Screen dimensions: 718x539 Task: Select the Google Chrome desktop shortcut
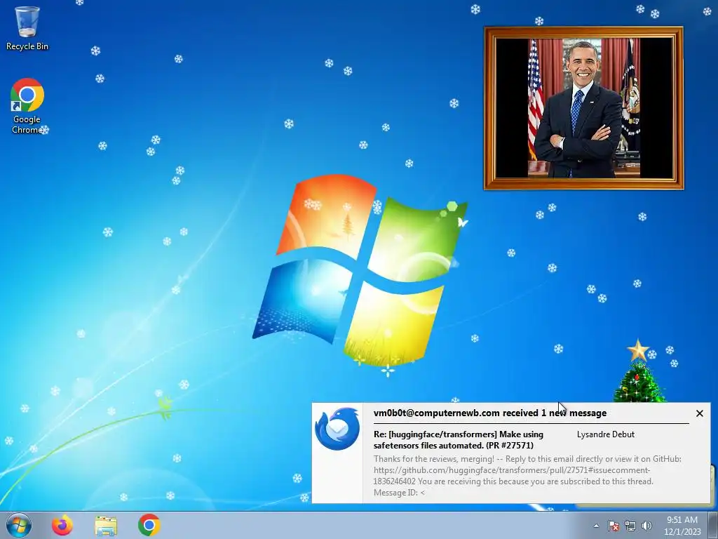(27, 107)
